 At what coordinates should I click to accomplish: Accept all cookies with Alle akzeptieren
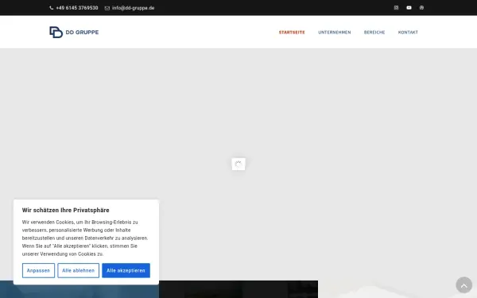click(x=126, y=270)
